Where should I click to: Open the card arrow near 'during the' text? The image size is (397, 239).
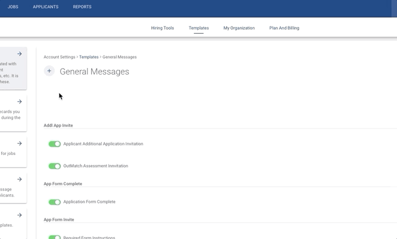pos(20,102)
